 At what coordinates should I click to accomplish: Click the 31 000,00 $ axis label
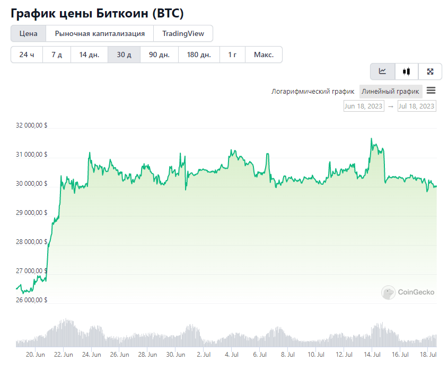tap(31, 155)
